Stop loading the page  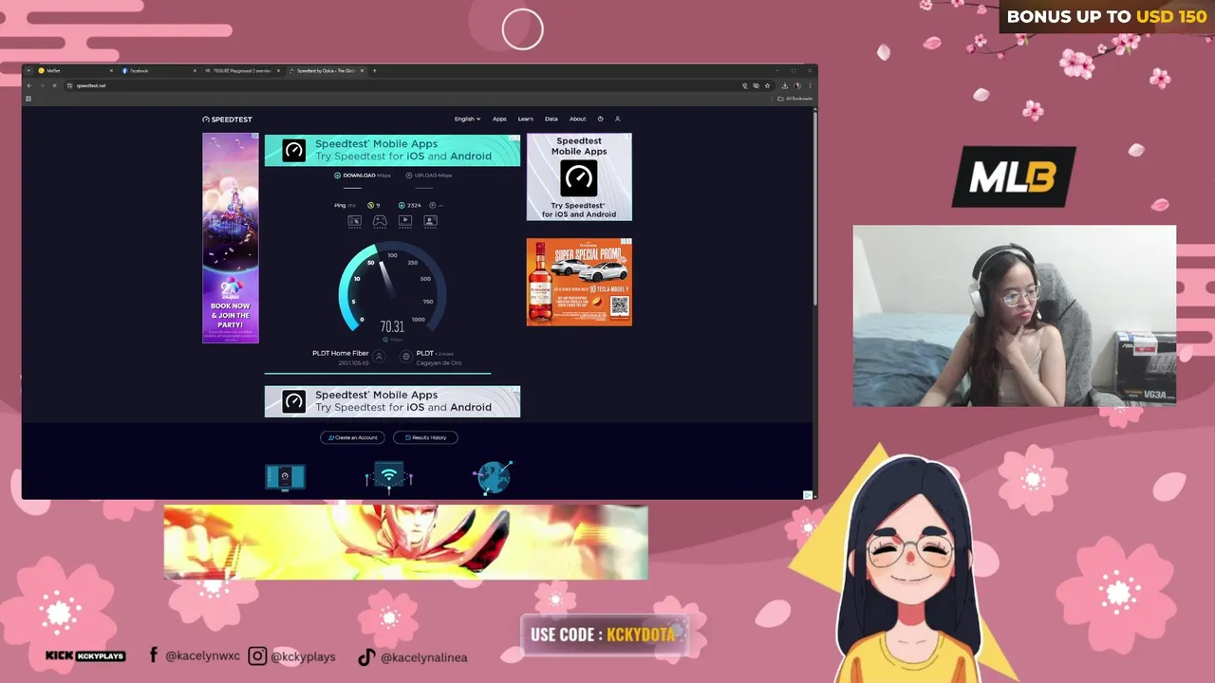click(55, 85)
